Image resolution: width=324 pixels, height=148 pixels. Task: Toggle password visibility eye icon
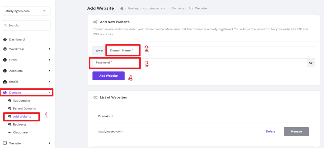[x=311, y=63]
